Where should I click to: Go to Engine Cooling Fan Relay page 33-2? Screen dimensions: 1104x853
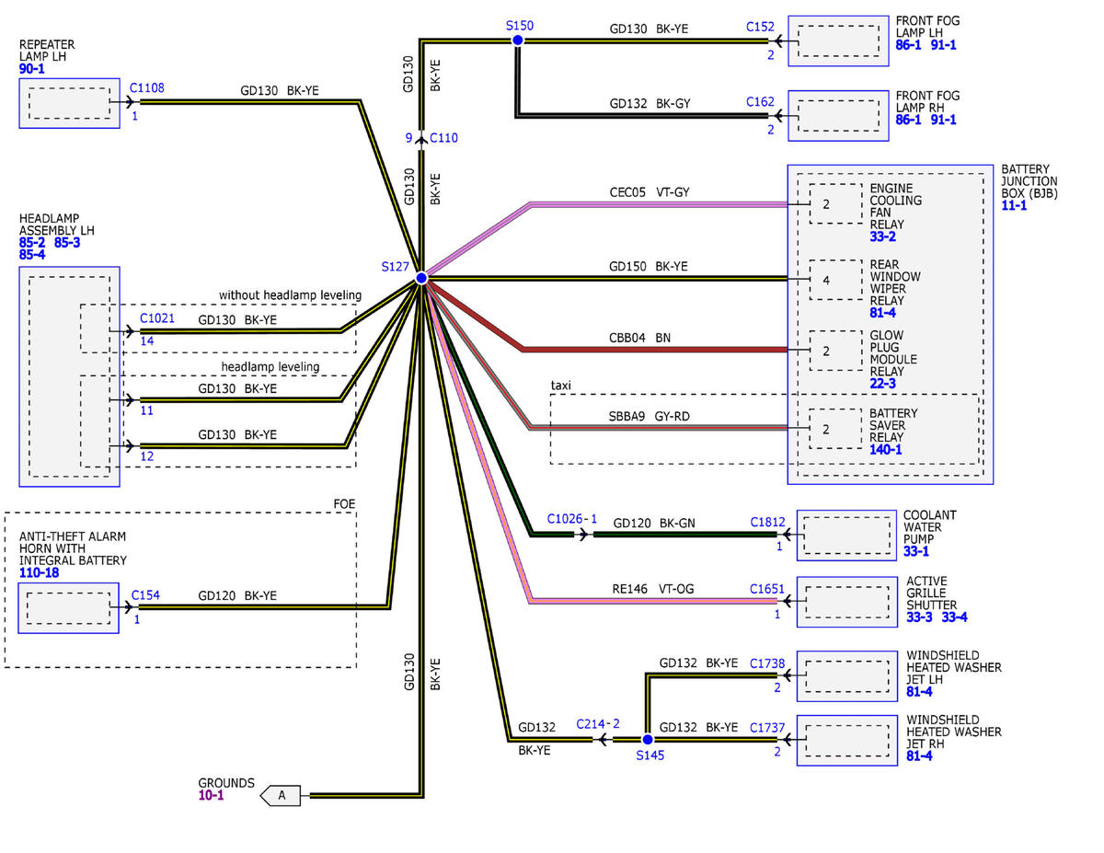pos(882,236)
